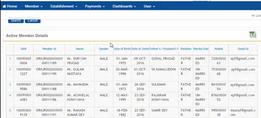Open the Member dropdown menu
The image size is (261, 118).
34,6
